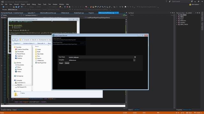Switch to the ShaderGraph.cpp tab
Image resolution: width=204 pixels, height=114 pixels.
pos(79,13)
